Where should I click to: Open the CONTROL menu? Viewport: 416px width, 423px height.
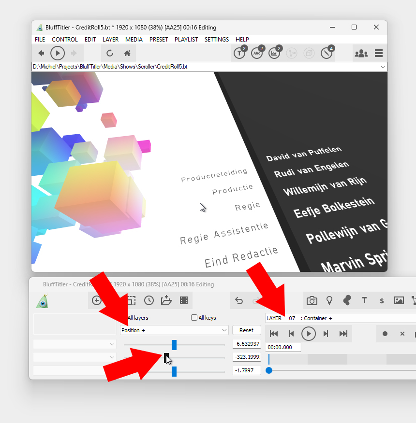(65, 40)
